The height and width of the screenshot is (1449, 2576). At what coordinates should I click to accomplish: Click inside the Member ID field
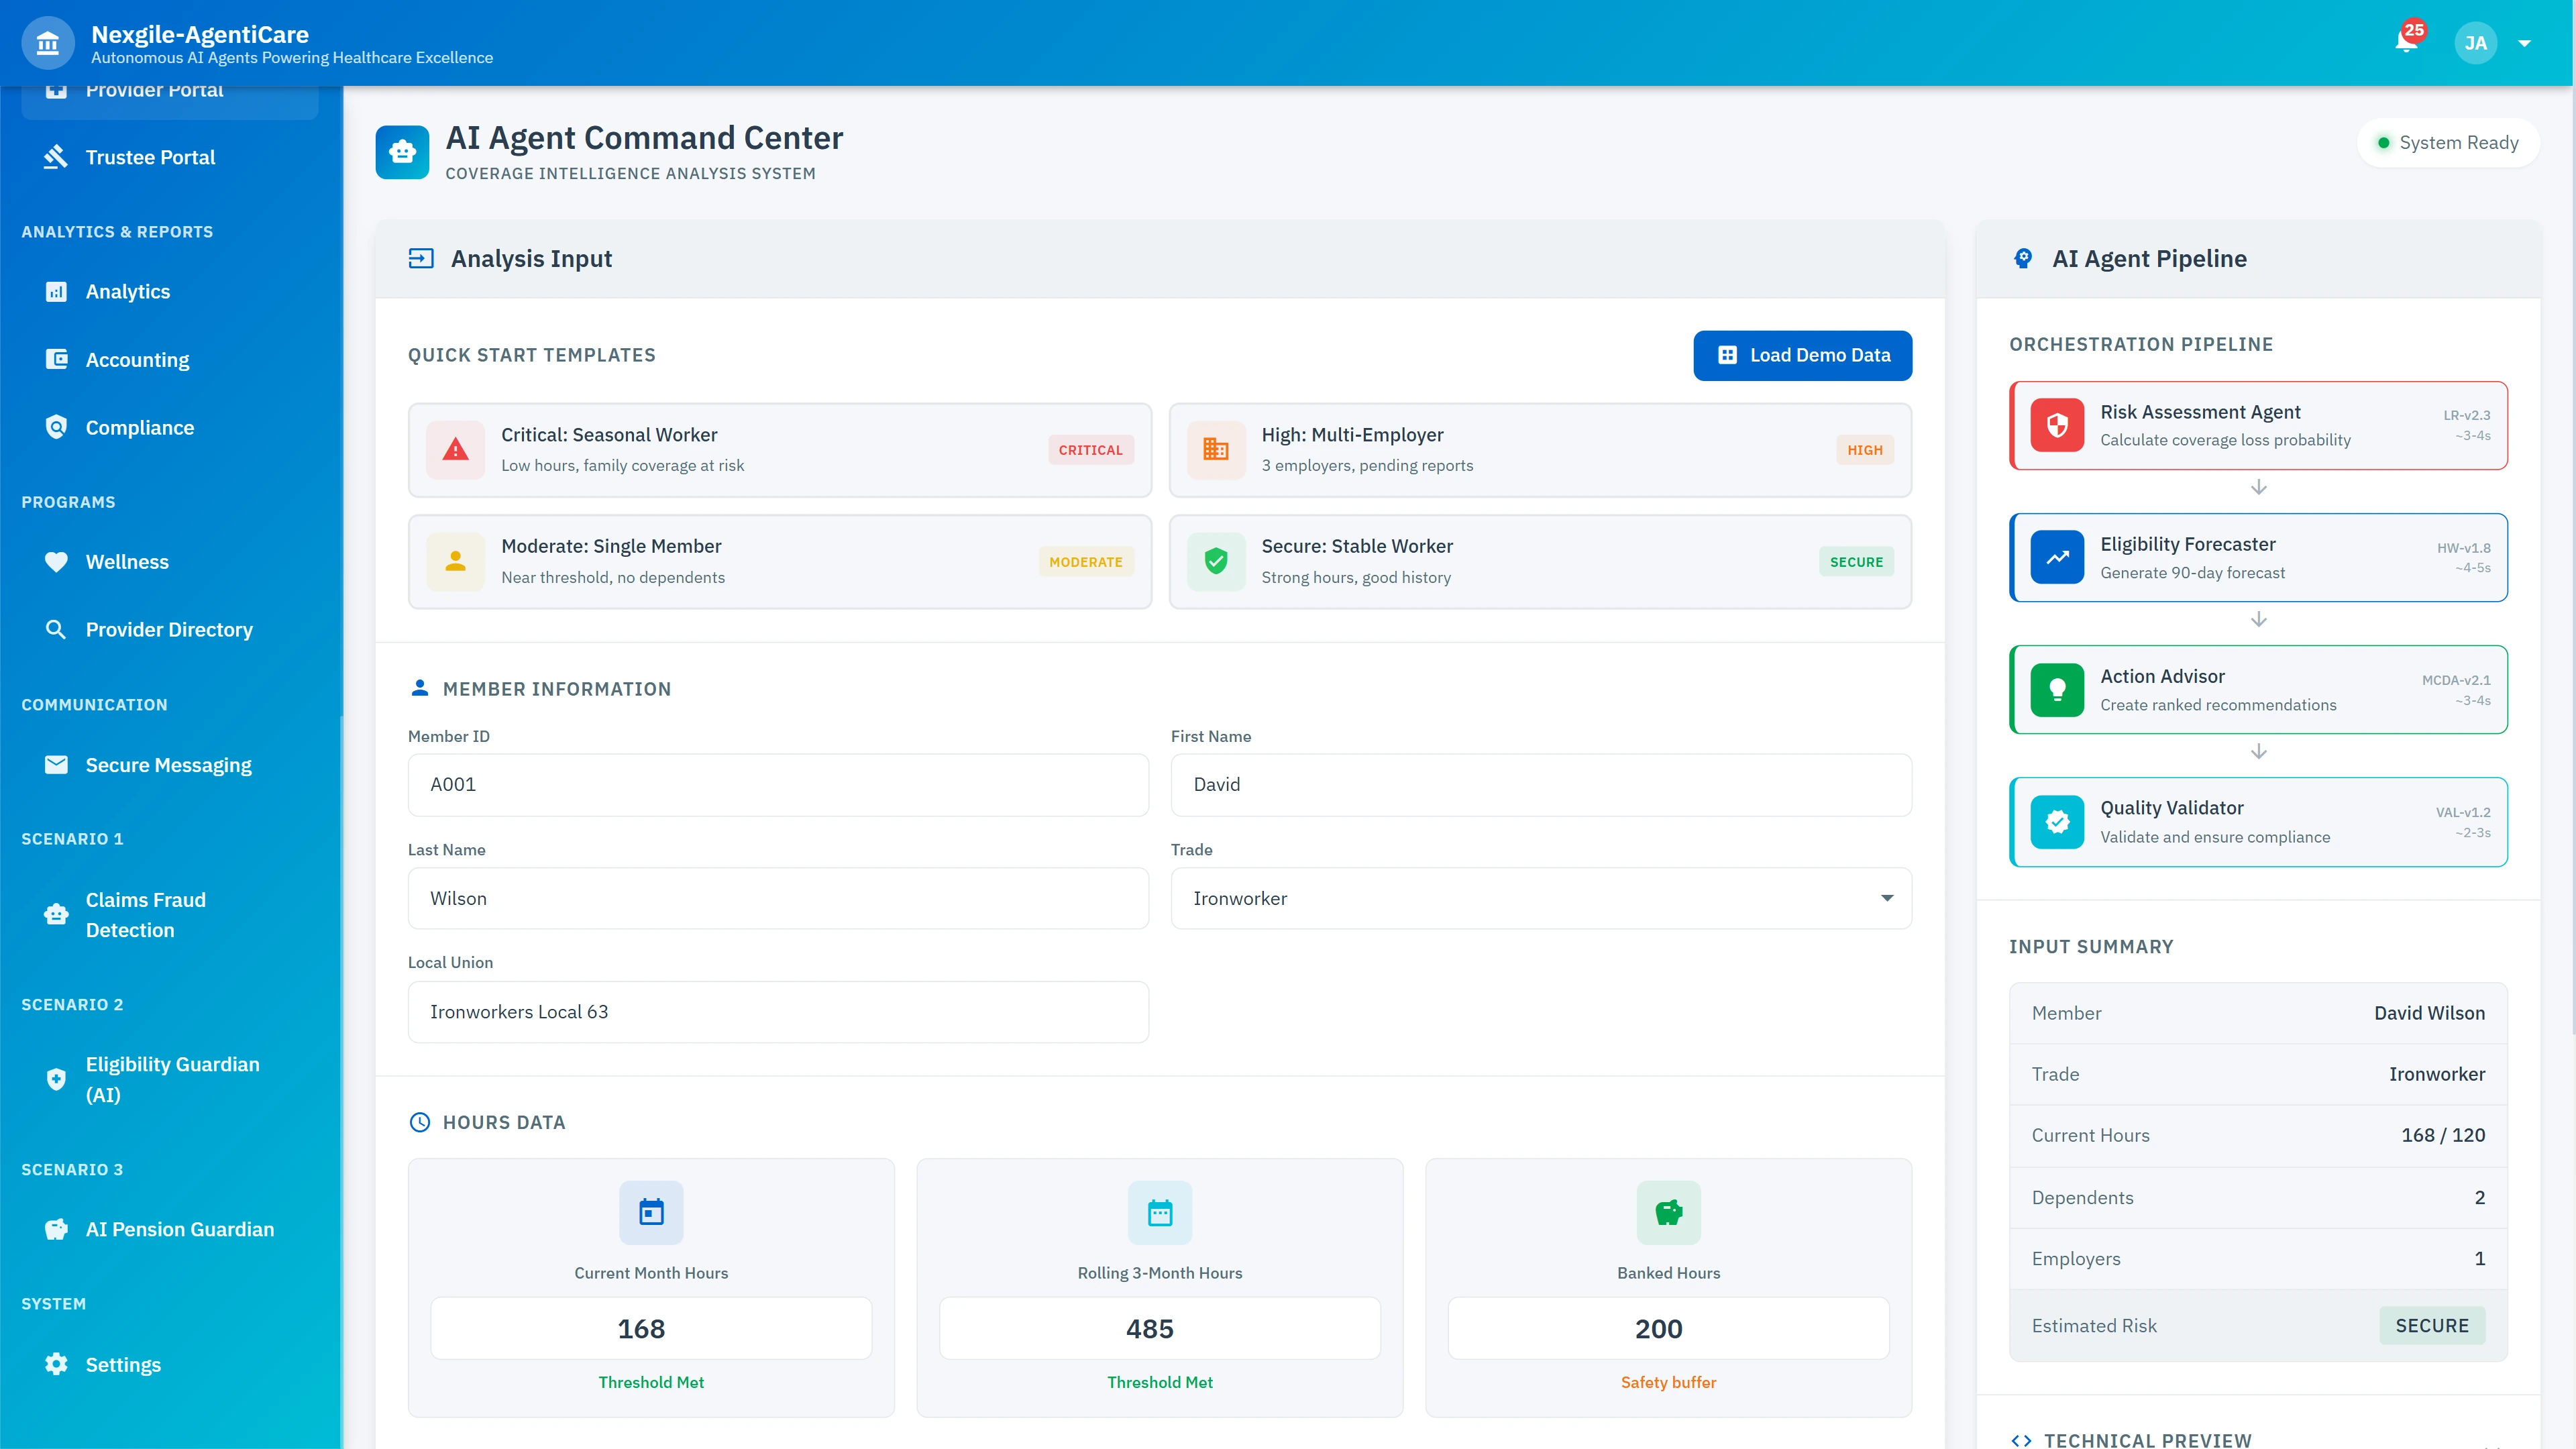coord(778,785)
